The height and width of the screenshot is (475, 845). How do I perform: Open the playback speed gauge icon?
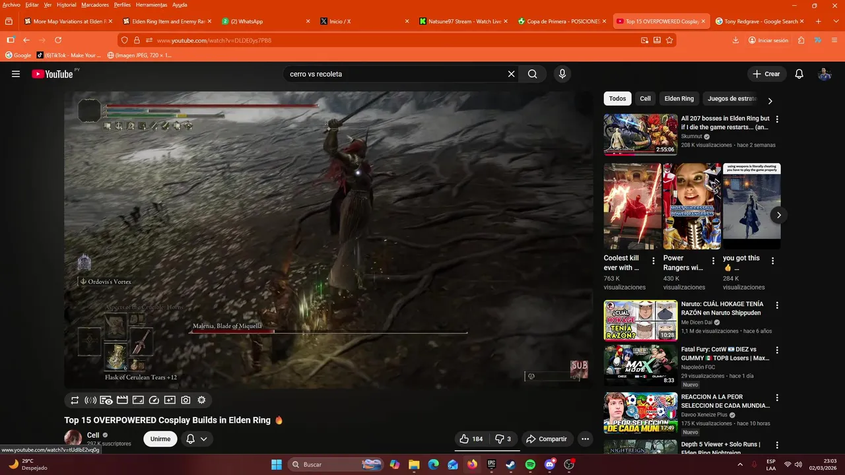(154, 400)
